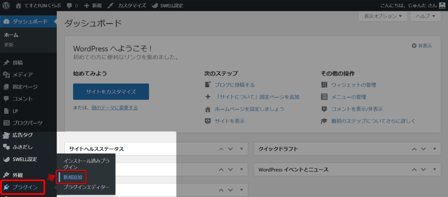448x197 pixels.
Task: Open the user greeting こんにちは、じゅんた さん
Action: (409, 5)
